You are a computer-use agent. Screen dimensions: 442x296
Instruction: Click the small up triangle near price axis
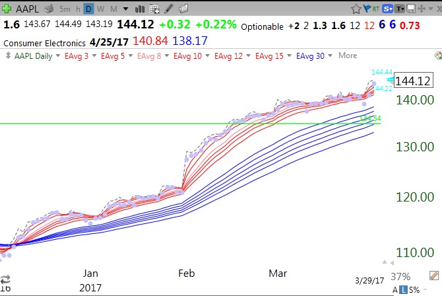click(x=385, y=262)
